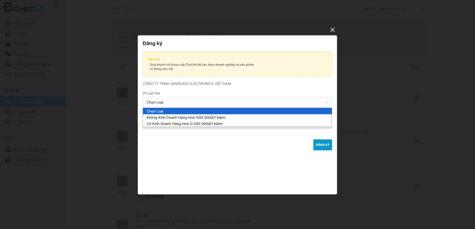This screenshot has width=475, height=229.
Task: Collapse the sidebar with chevron arrow
Action: point(56,7)
